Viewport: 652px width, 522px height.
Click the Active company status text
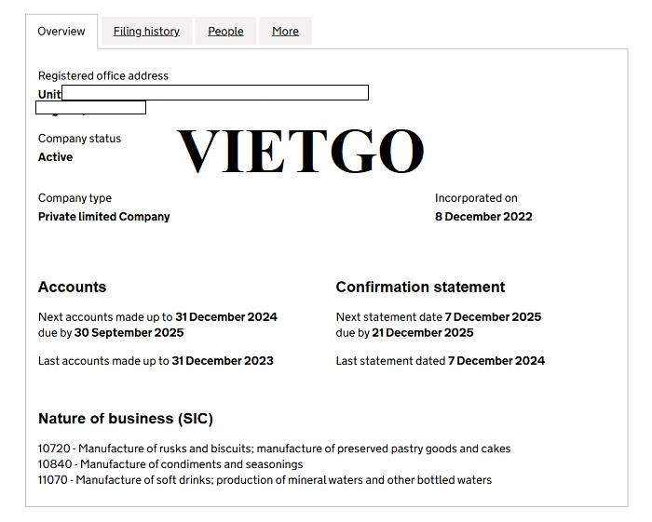[55, 157]
